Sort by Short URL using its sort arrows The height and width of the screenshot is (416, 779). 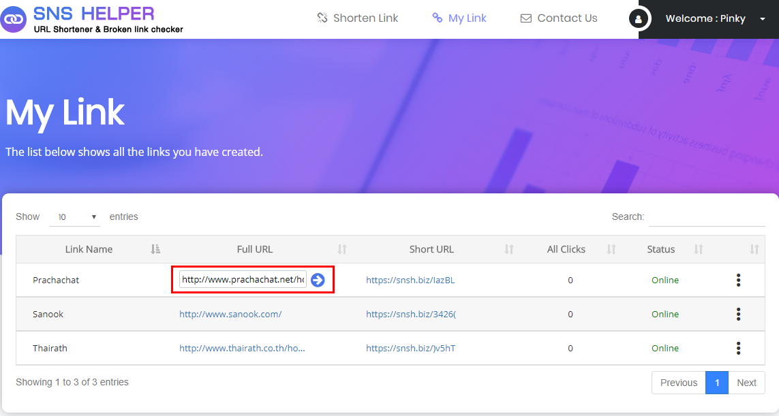[x=509, y=249]
